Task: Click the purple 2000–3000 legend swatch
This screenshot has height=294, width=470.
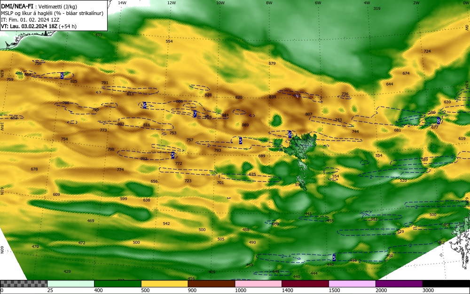Action: click(x=399, y=284)
